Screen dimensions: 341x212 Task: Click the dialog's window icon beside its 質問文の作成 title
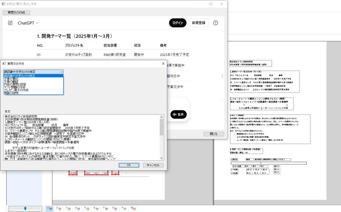pos(4,63)
